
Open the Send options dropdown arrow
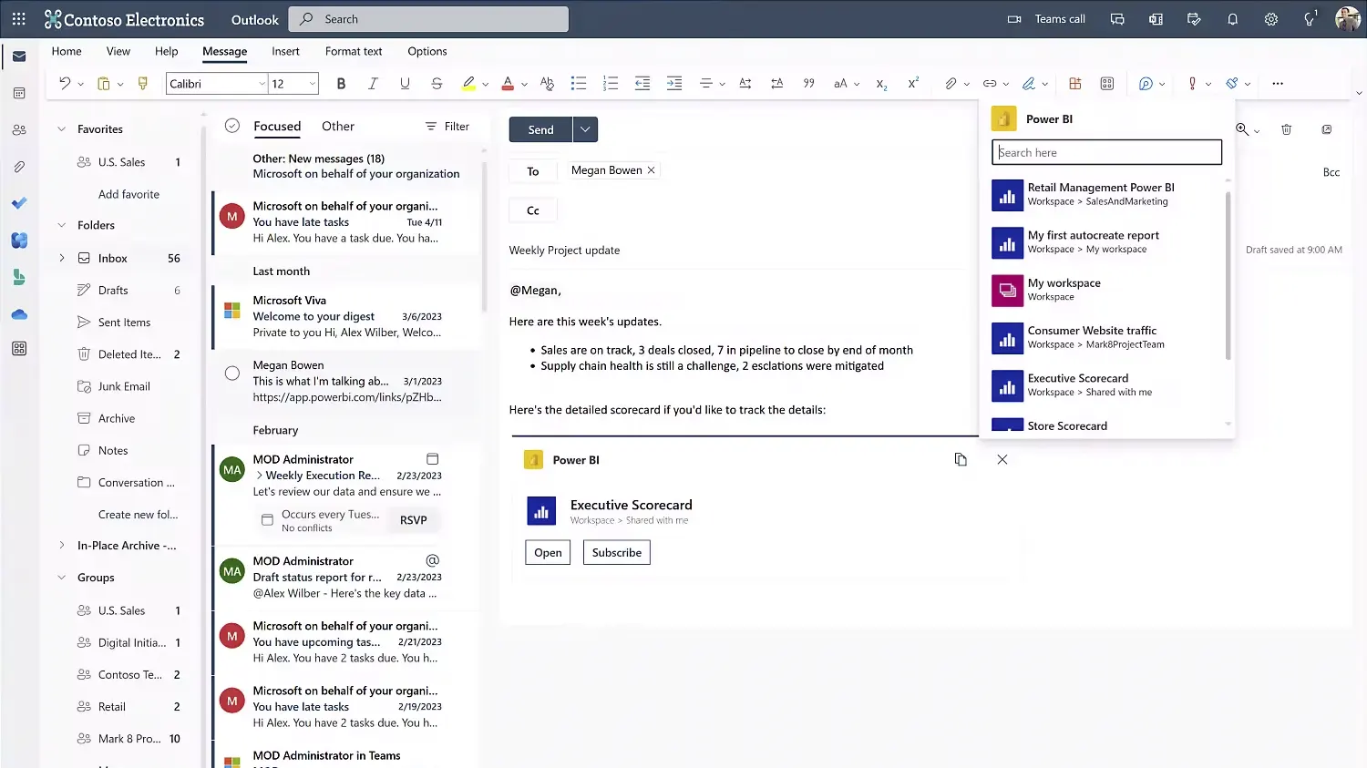(x=585, y=129)
